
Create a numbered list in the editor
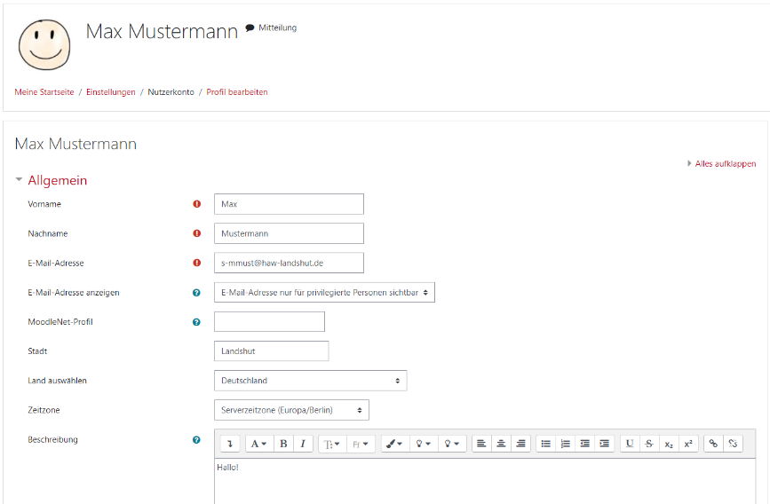click(566, 444)
